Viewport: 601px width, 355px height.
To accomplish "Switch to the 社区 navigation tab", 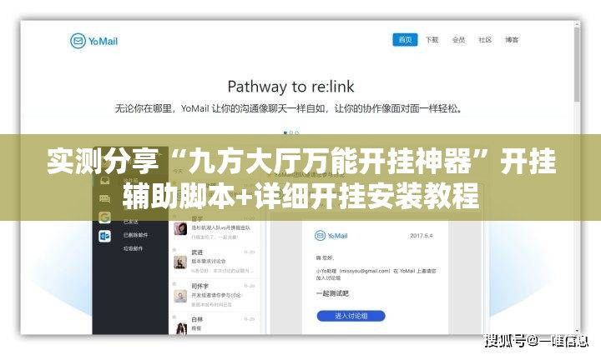I will (485, 40).
